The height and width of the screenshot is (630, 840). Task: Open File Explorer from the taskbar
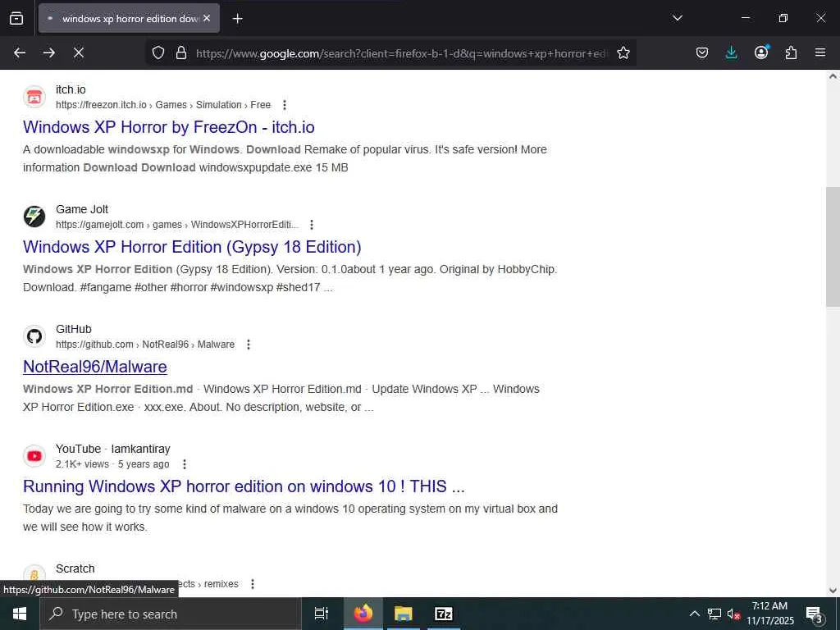tap(403, 614)
